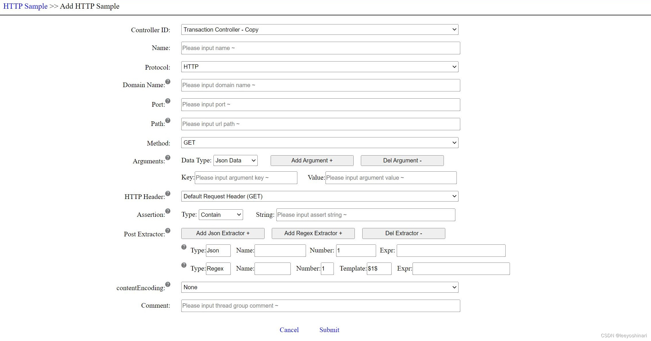
Task: Click Json extractor Expr field
Action: tap(451, 250)
